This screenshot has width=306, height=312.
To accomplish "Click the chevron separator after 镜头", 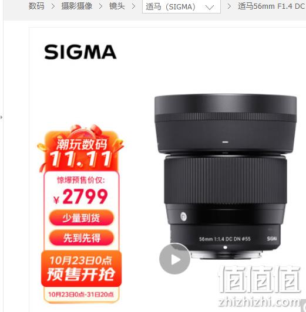I will [x=134, y=6].
